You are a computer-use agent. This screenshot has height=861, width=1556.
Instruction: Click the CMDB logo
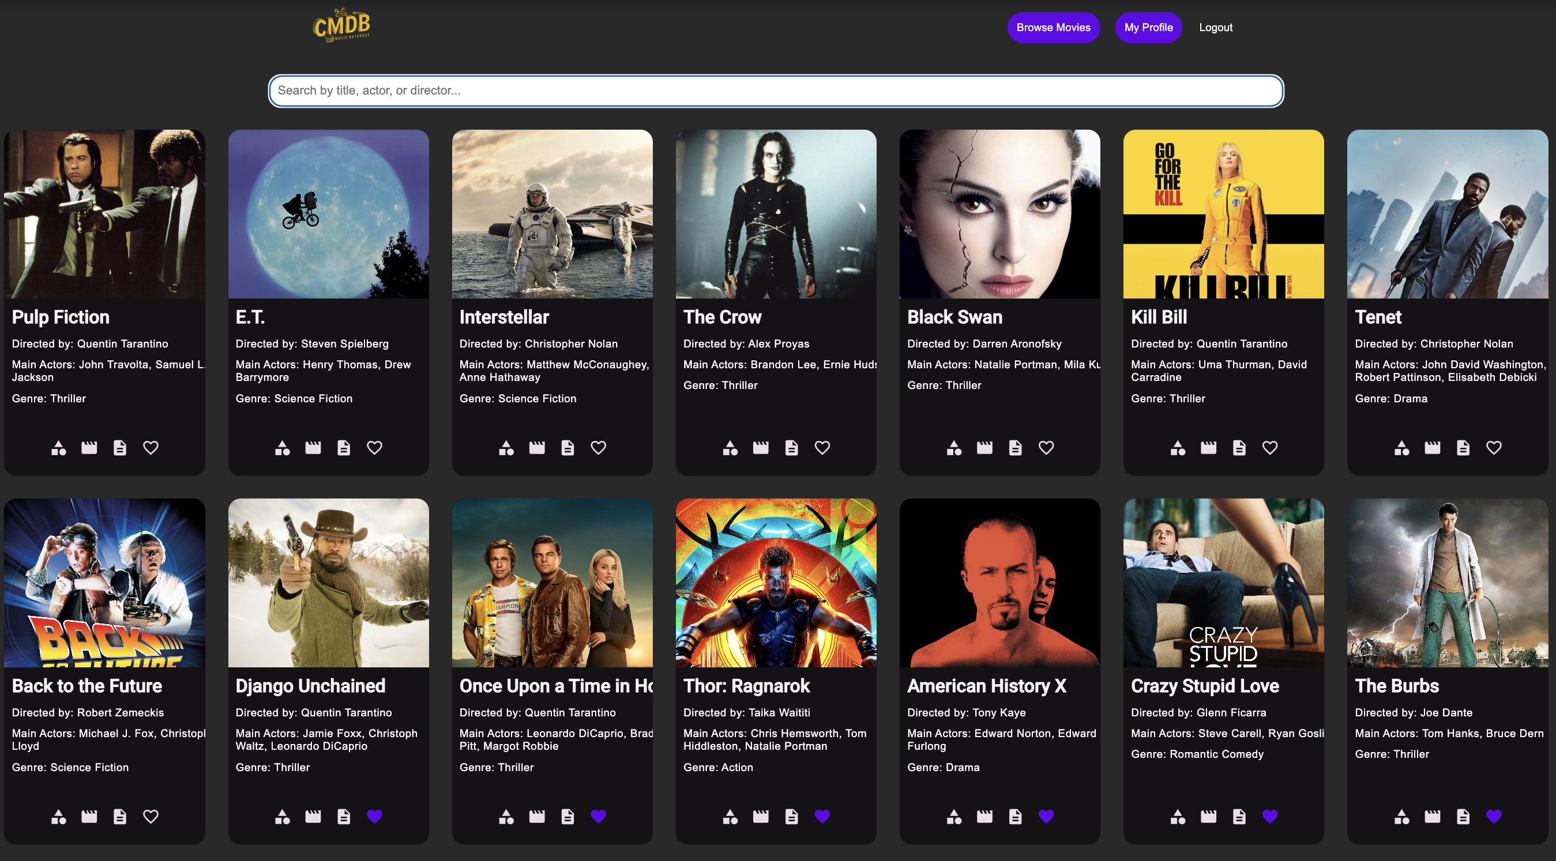(342, 25)
